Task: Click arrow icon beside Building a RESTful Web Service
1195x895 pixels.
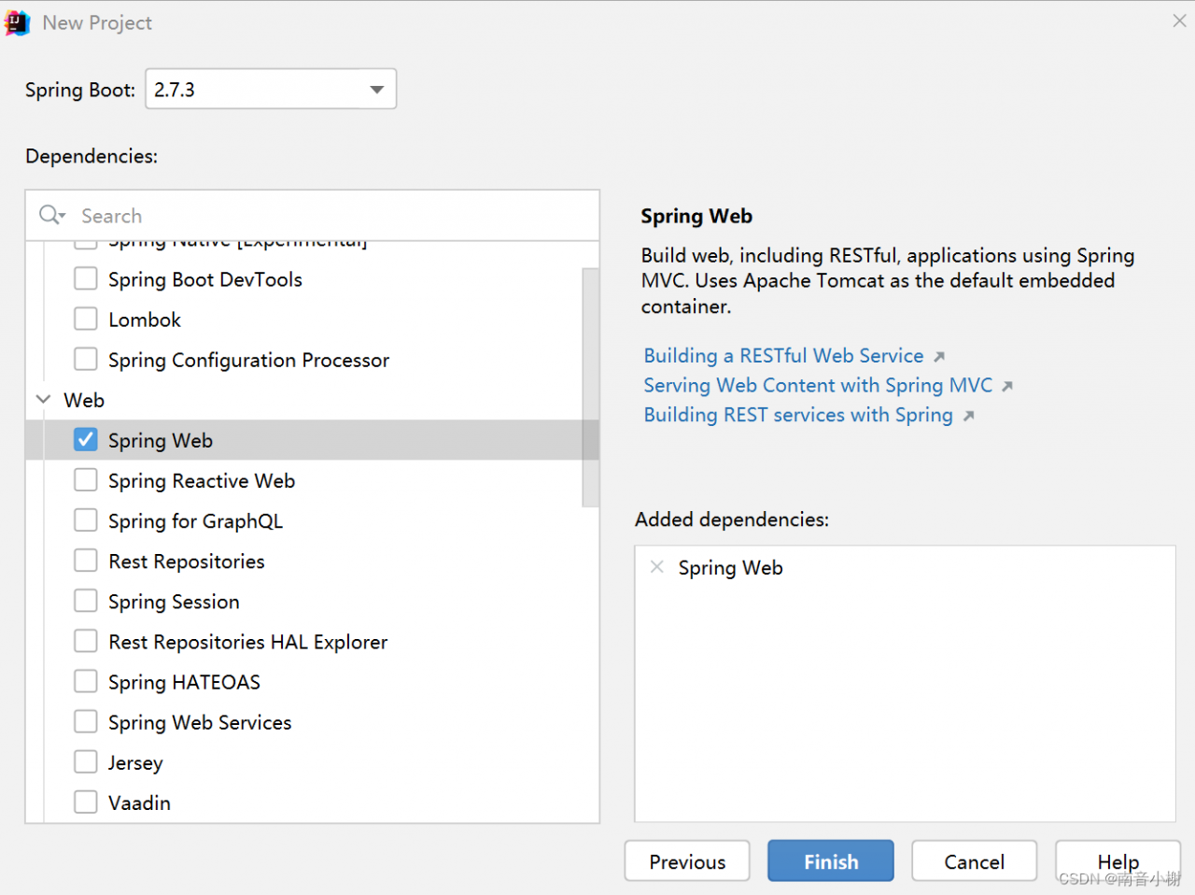Action: [939, 357]
